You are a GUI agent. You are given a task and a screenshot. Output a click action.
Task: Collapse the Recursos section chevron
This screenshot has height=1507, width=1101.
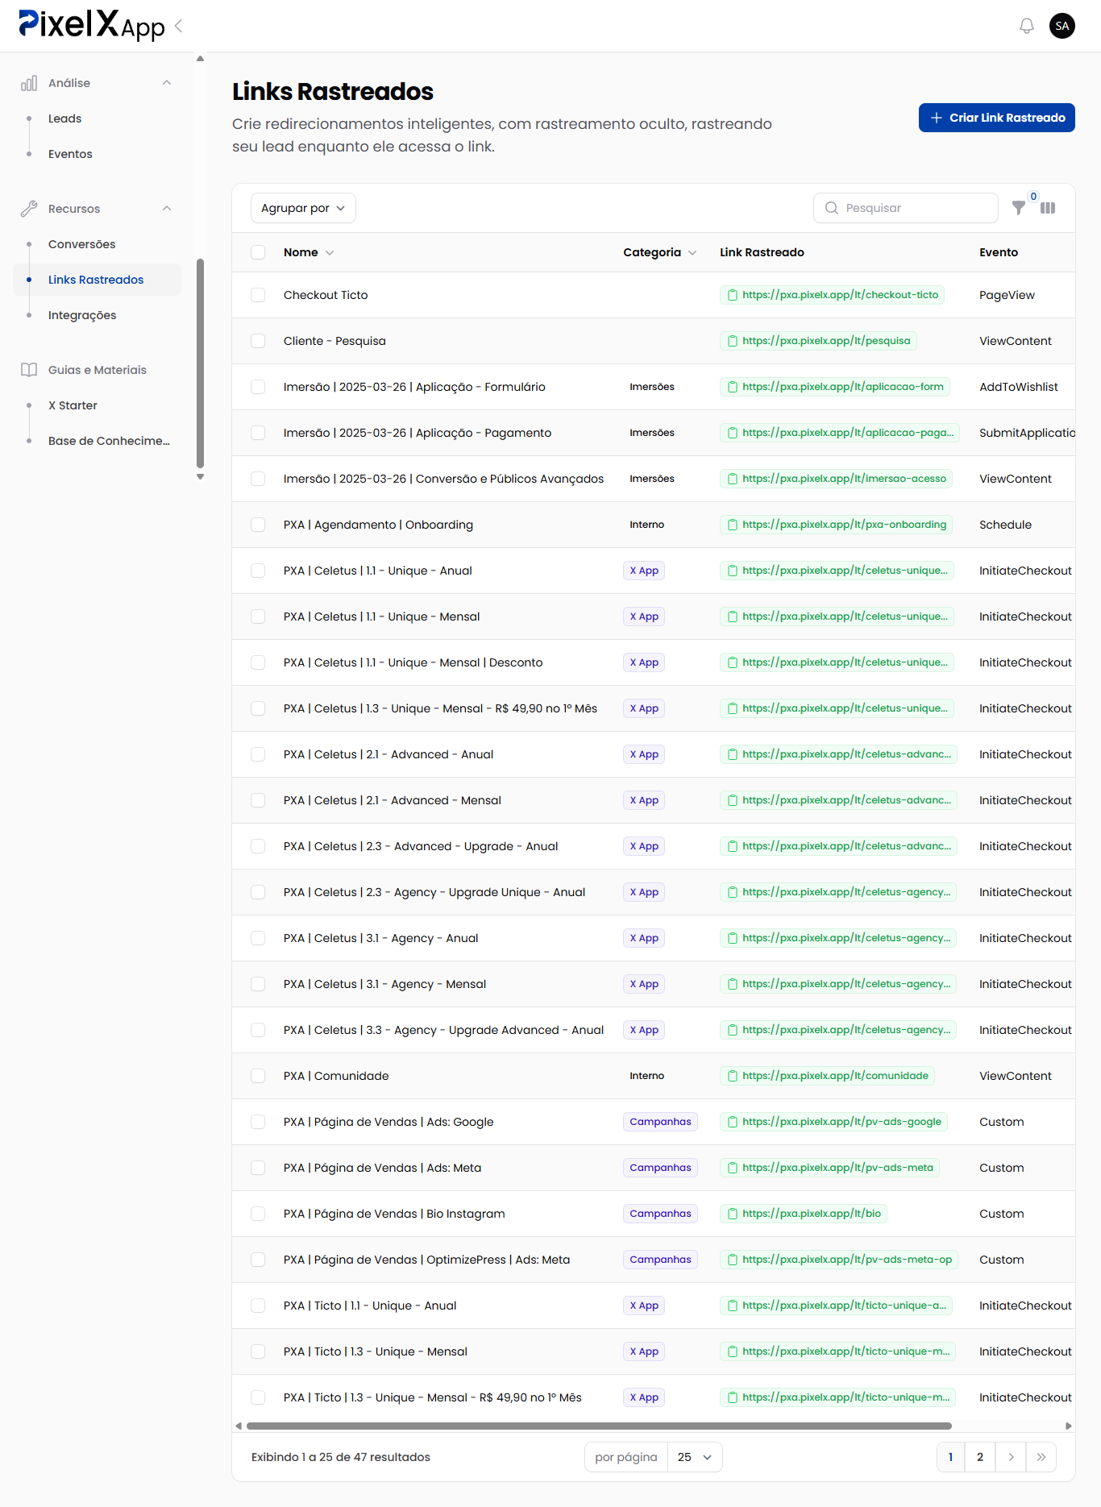click(x=167, y=209)
